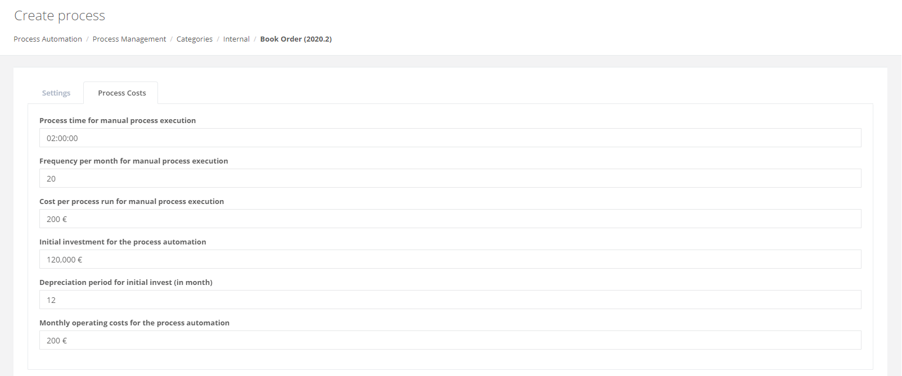Screen dimensions: 902x376
Task: Click 'Initial investment for the process automation' label
Action: (x=123, y=242)
